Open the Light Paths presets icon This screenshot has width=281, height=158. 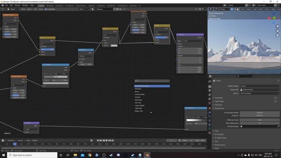[x=276, y=101]
